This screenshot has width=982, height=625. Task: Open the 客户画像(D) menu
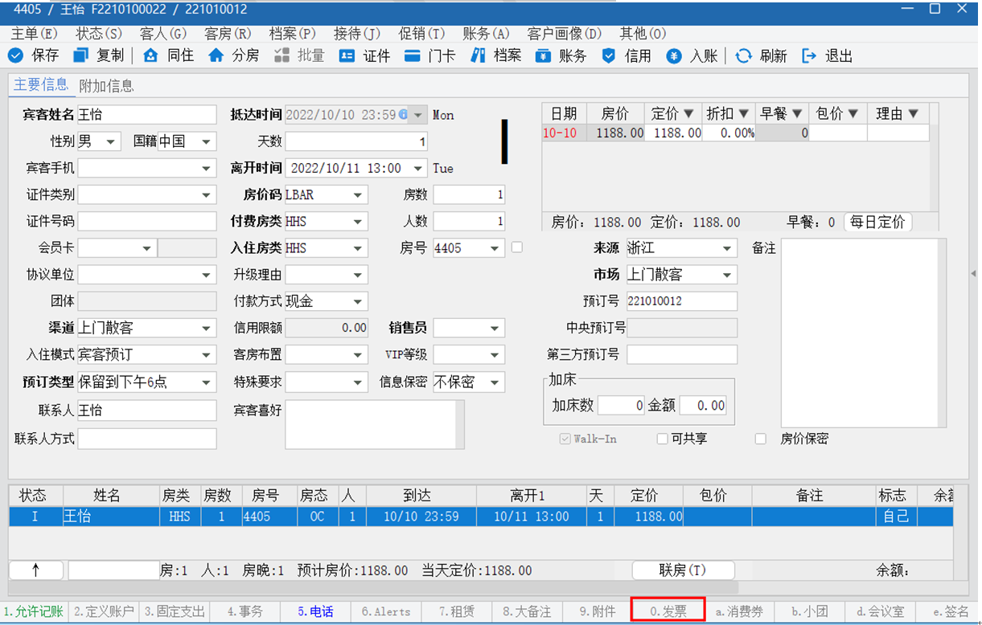coord(564,33)
